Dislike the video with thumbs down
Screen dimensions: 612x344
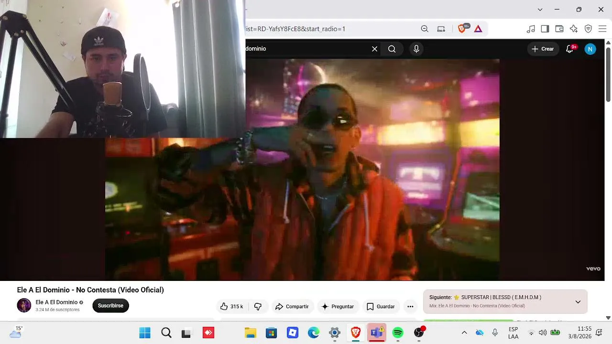[258, 306]
